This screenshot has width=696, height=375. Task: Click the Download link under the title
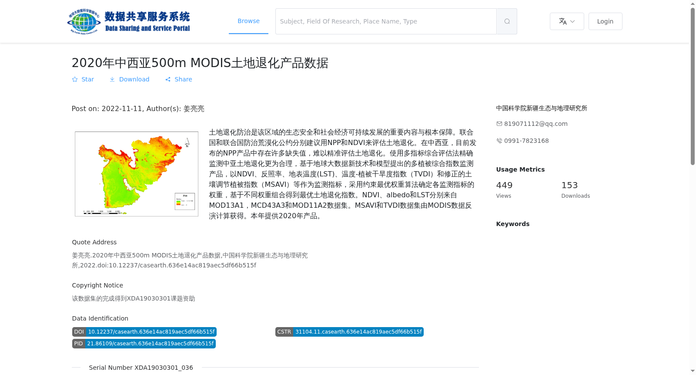click(130, 79)
